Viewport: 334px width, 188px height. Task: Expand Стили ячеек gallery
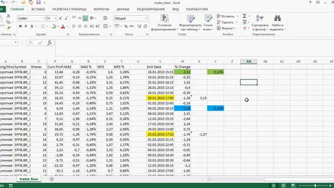(x=208, y=22)
